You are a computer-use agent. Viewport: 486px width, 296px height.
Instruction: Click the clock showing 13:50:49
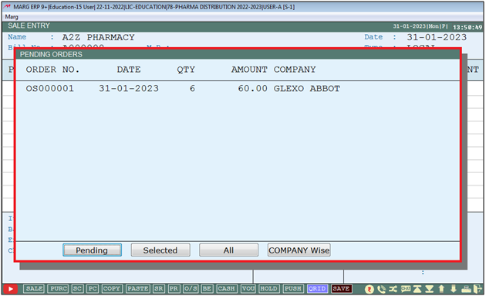click(467, 27)
